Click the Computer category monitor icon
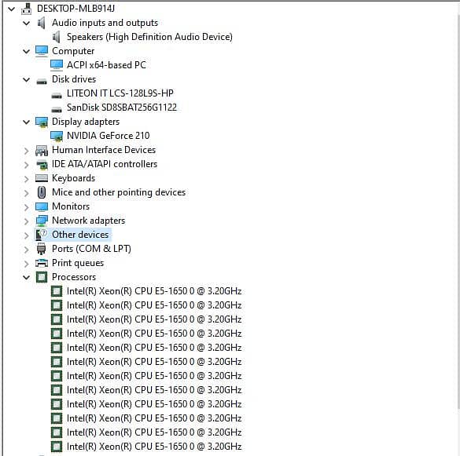 pyautogui.click(x=42, y=51)
